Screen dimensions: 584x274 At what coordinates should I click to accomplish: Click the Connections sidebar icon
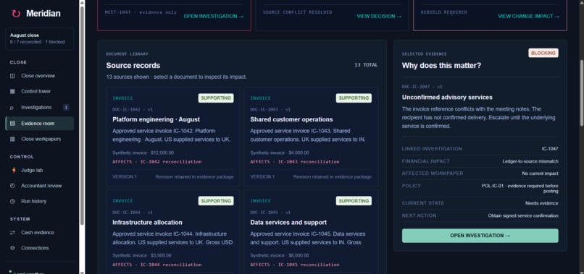[x=12, y=248]
